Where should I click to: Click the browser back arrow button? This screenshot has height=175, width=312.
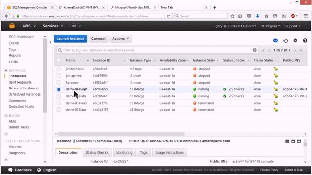tap(6, 16)
